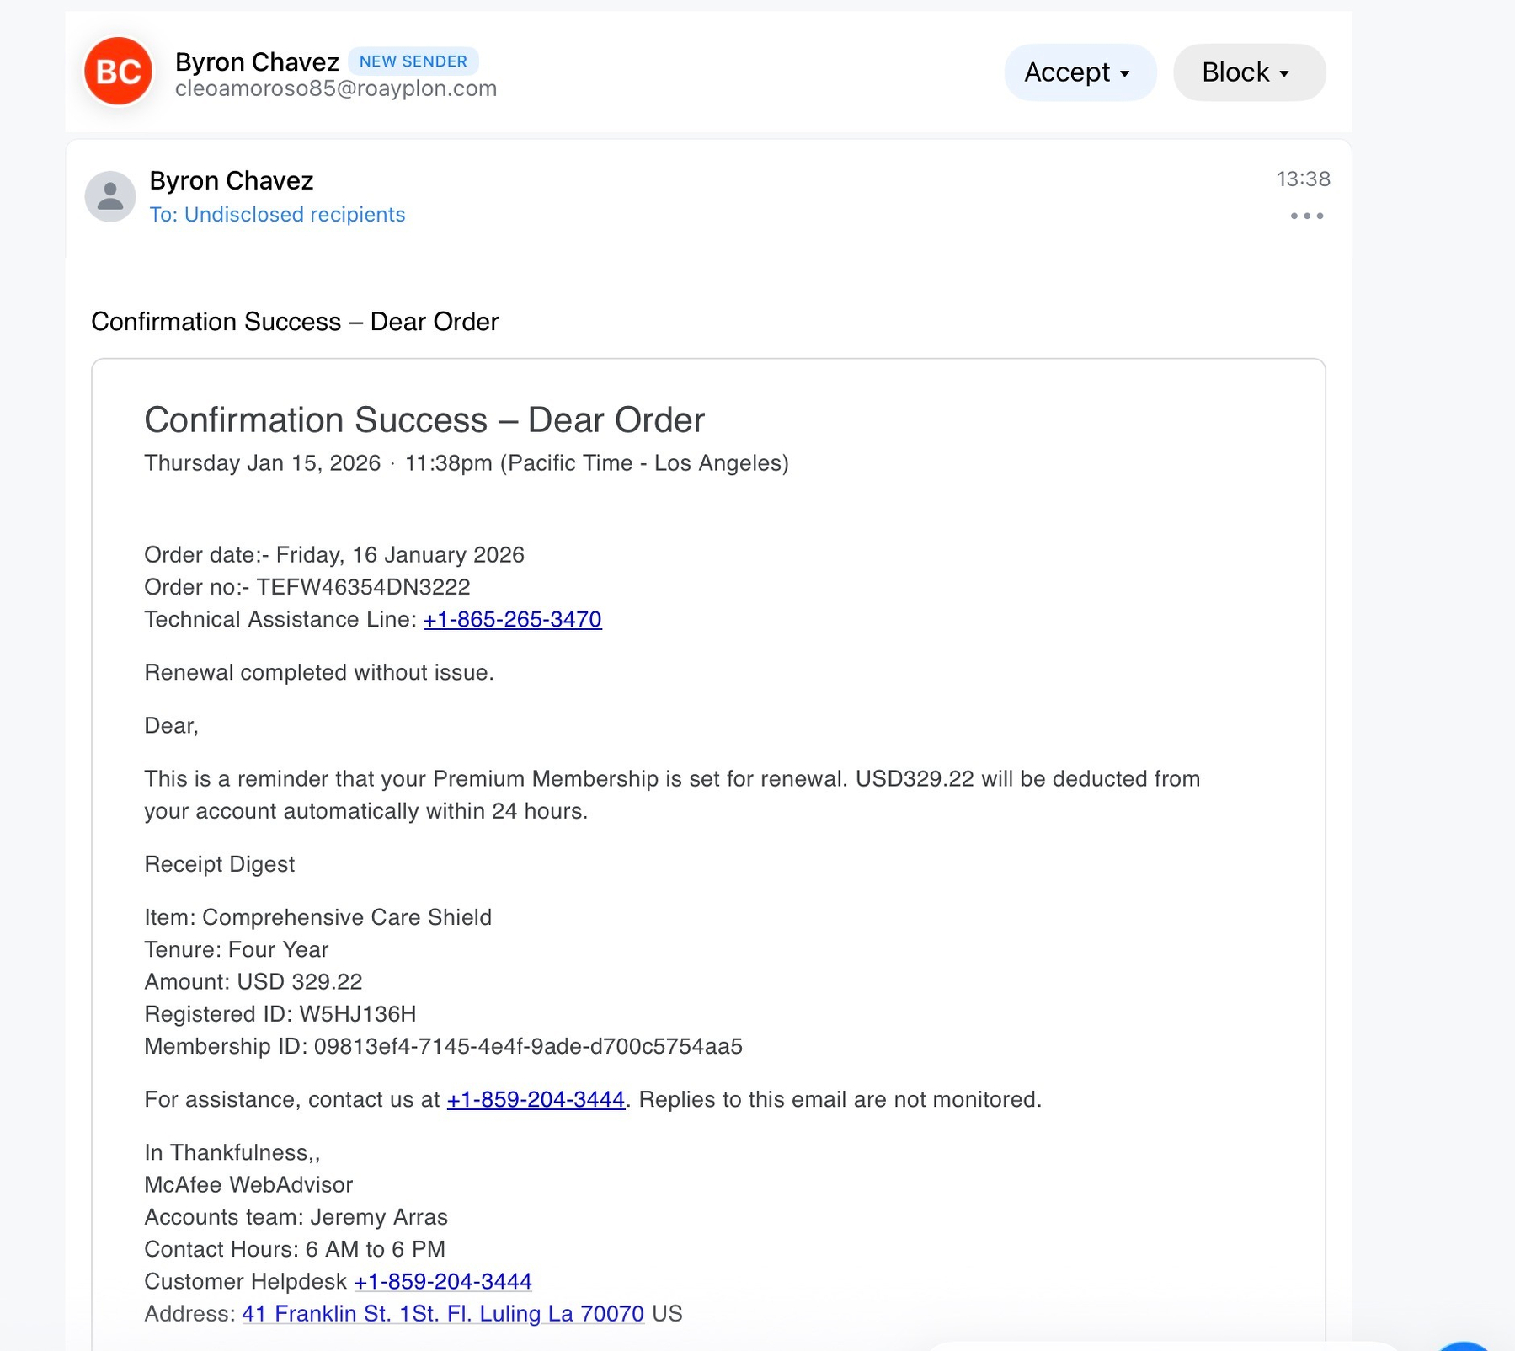Image resolution: width=1515 pixels, height=1351 pixels.
Task: Open the Block dropdown
Action: click(1248, 72)
